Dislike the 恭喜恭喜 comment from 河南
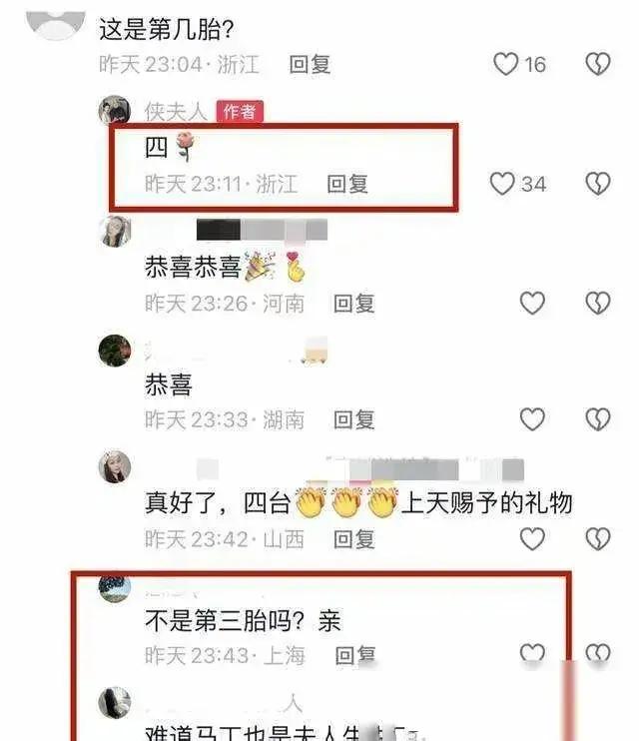Screen dimensions: 639x741 [x=598, y=303]
